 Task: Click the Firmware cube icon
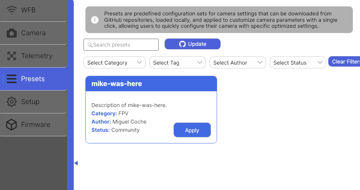pos(12,125)
